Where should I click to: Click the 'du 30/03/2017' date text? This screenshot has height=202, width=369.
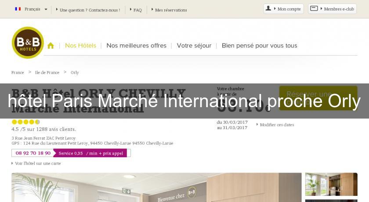coord(232,122)
